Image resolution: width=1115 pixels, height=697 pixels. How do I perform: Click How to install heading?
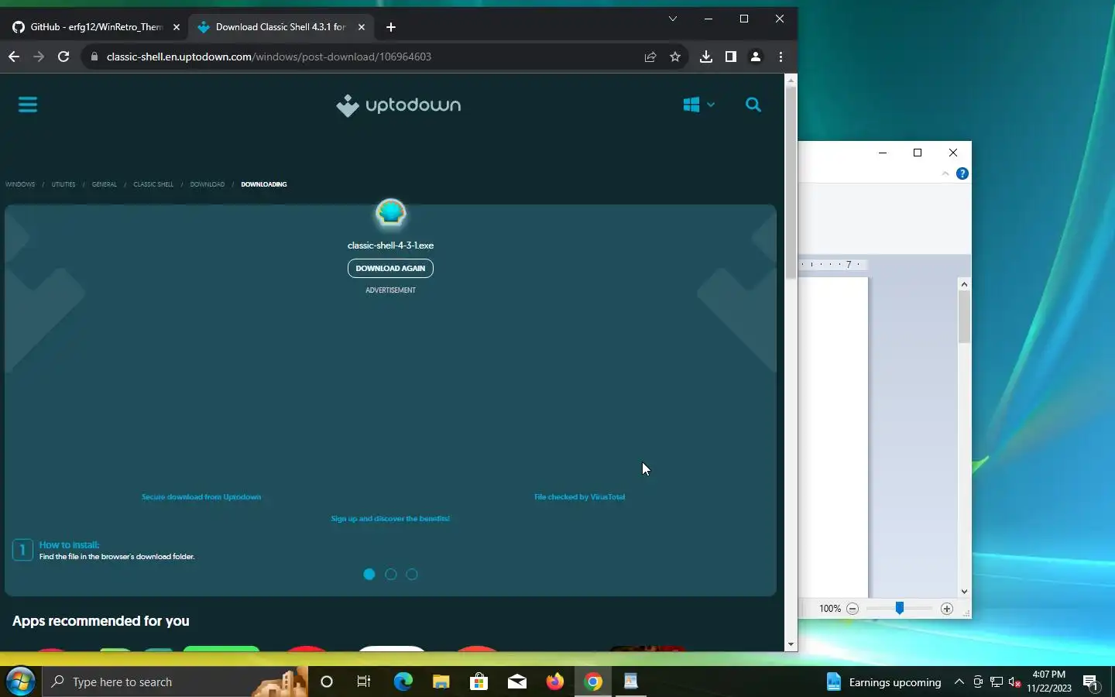point(70,545)
